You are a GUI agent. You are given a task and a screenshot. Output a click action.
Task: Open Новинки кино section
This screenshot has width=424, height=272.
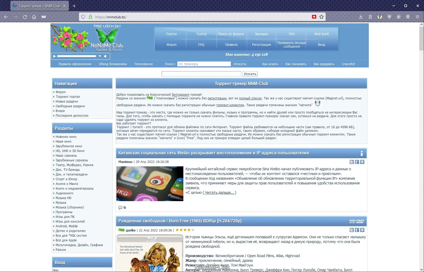coord(66,137)
